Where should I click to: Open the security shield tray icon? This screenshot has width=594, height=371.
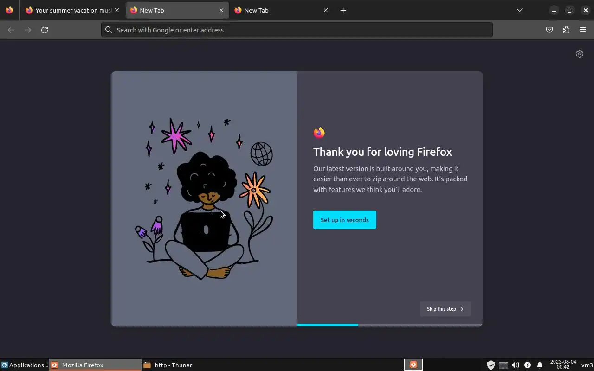(x=491, y=365)
